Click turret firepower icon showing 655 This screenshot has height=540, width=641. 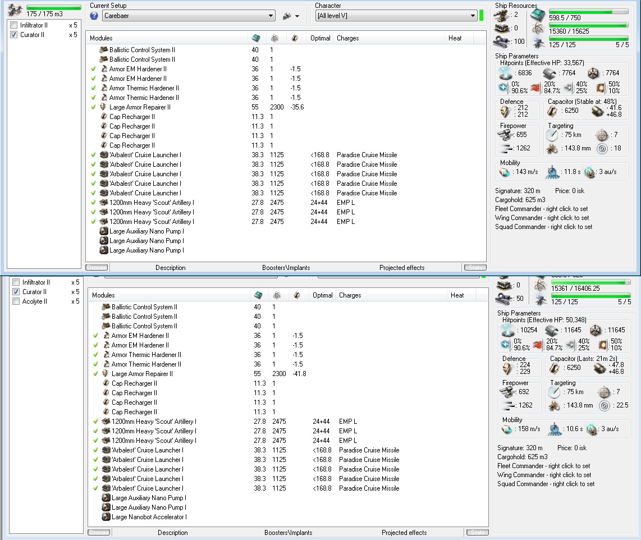tap(506, 135)
